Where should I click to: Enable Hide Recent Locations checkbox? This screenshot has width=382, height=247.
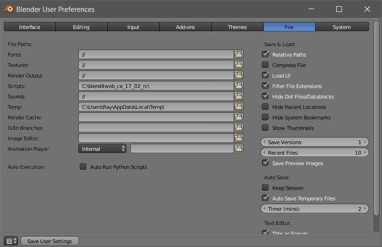point(265,107)
